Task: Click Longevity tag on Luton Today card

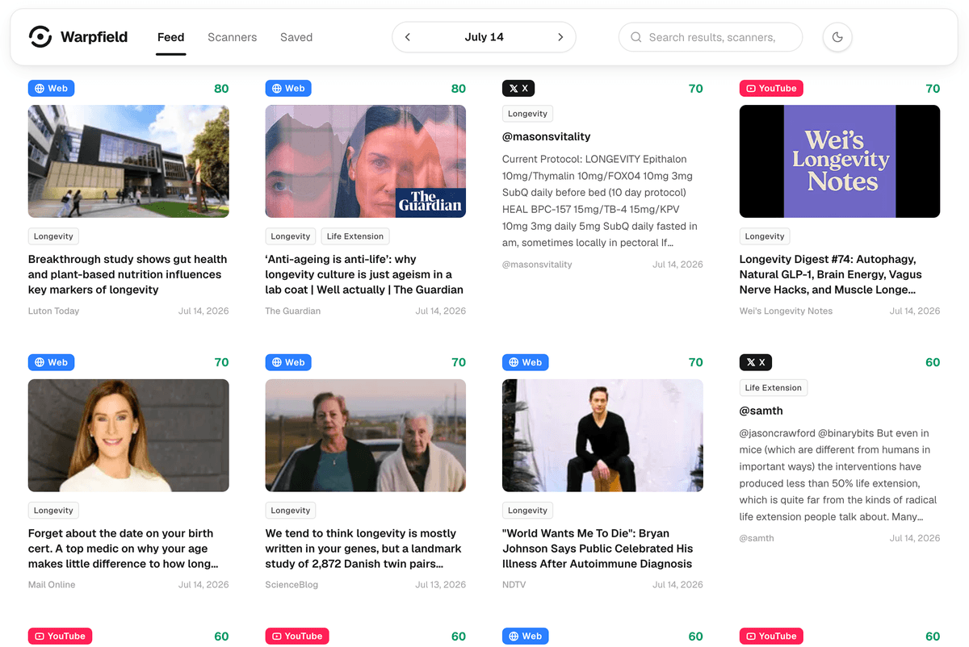Action: point(53,236)
